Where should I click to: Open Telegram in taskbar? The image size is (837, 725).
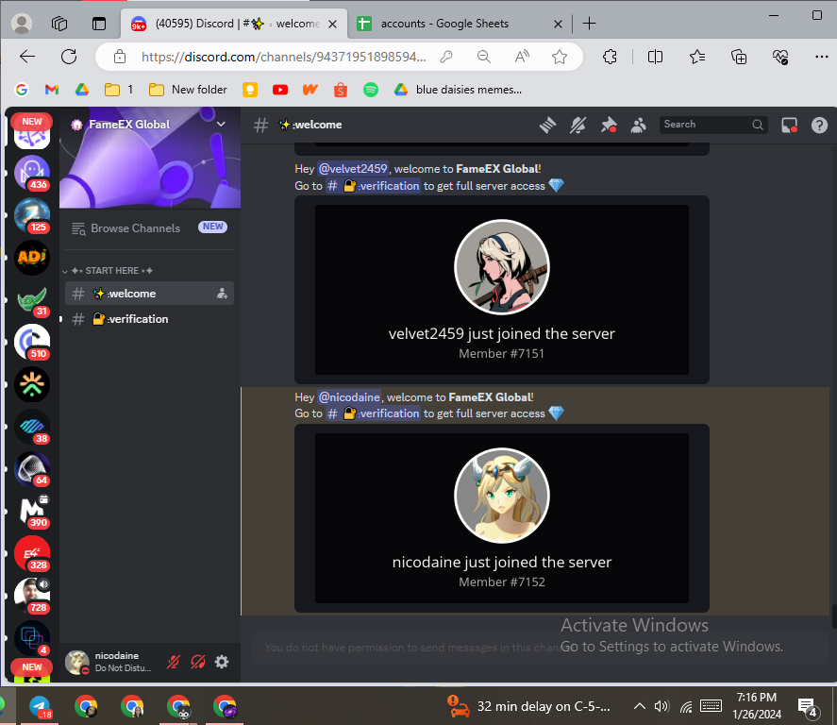click(40, 706)
